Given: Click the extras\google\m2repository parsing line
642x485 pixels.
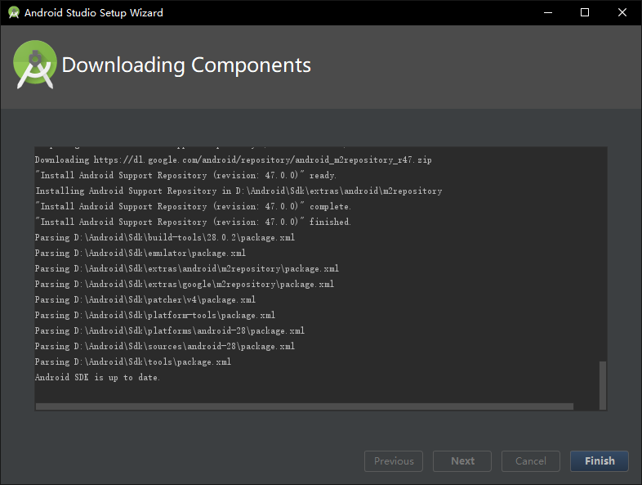Looking at the screenshot, I should pos(185,284).
